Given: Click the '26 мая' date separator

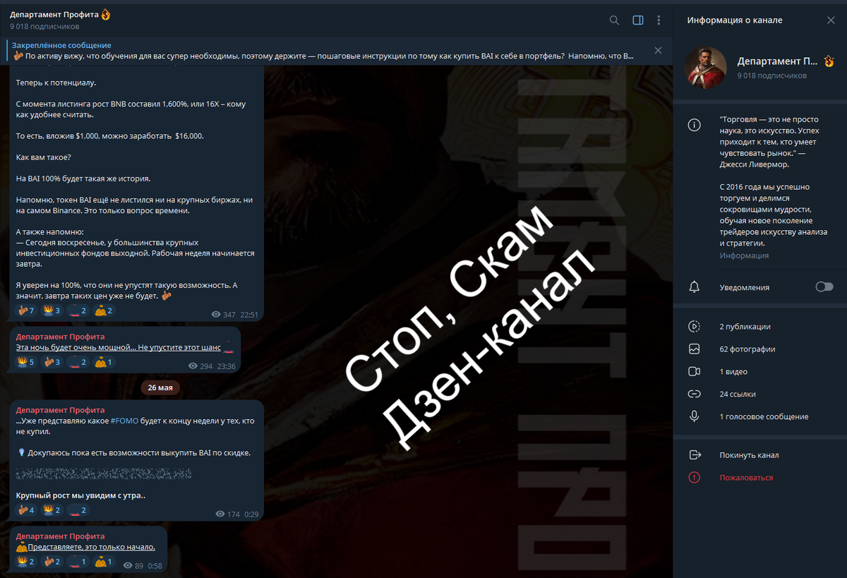Looking at the screenshot, I should (x=160, y=388).
